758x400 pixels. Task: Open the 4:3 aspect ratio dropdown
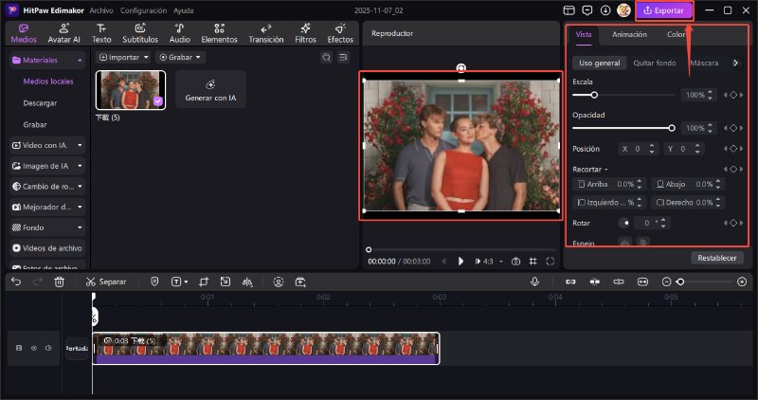(x=489, y=261)
